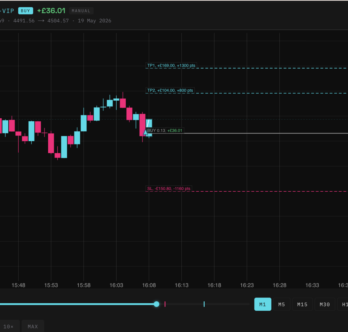Click the trade entry arrow marker
The image size is (348, 332).
tap(145, 132)
